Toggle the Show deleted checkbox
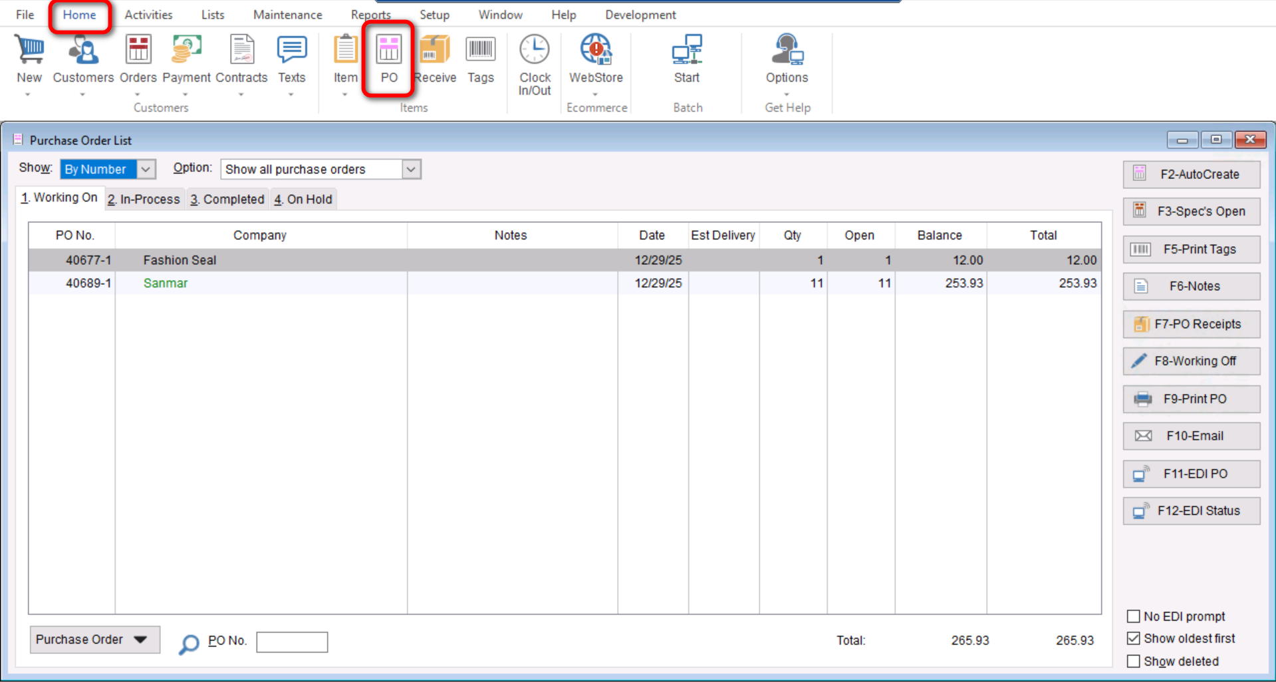The image size is (1276, 682). point(1134,661)
